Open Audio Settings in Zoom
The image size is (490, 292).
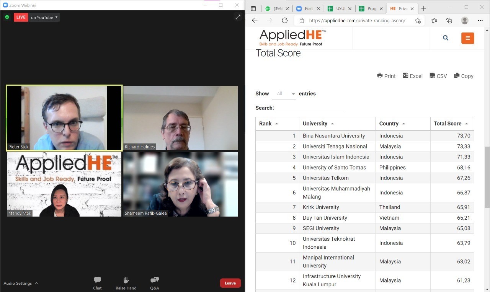(x=18, y=283)
